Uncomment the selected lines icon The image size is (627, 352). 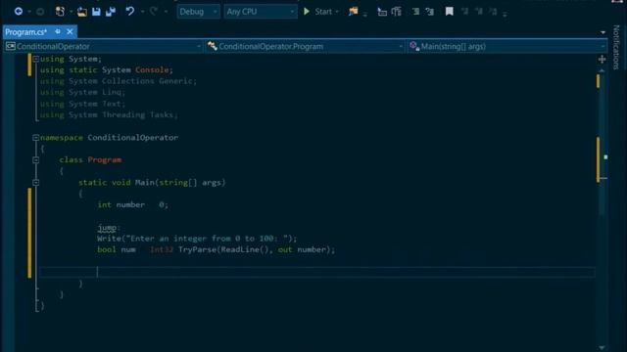(x=430, y=12)
